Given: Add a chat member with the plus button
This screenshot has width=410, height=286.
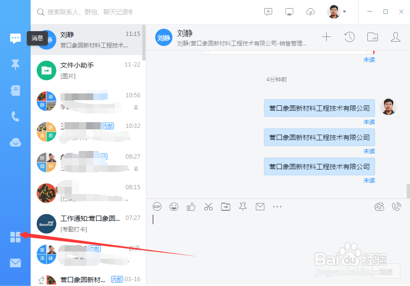Looking at the screenshot, I should (326, 37).
